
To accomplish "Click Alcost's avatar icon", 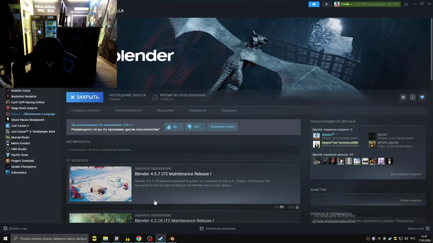I will 372,136.
